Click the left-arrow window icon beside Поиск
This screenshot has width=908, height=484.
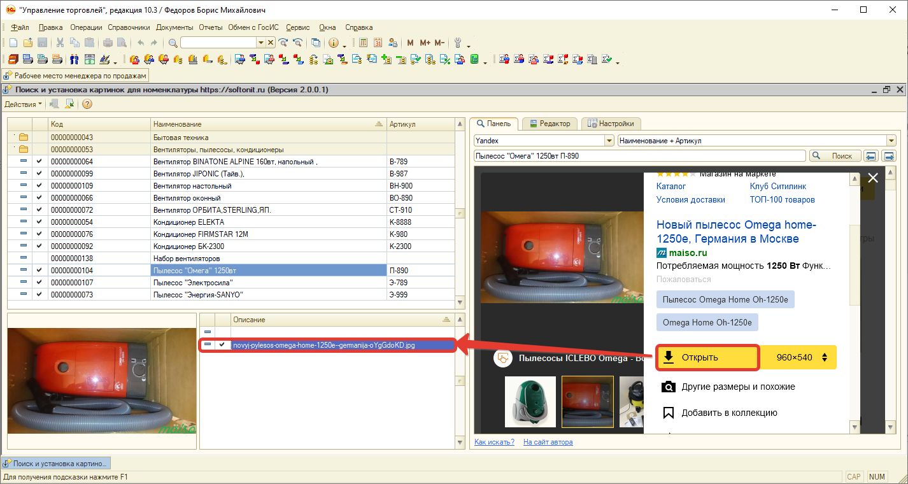click(870, 156)
